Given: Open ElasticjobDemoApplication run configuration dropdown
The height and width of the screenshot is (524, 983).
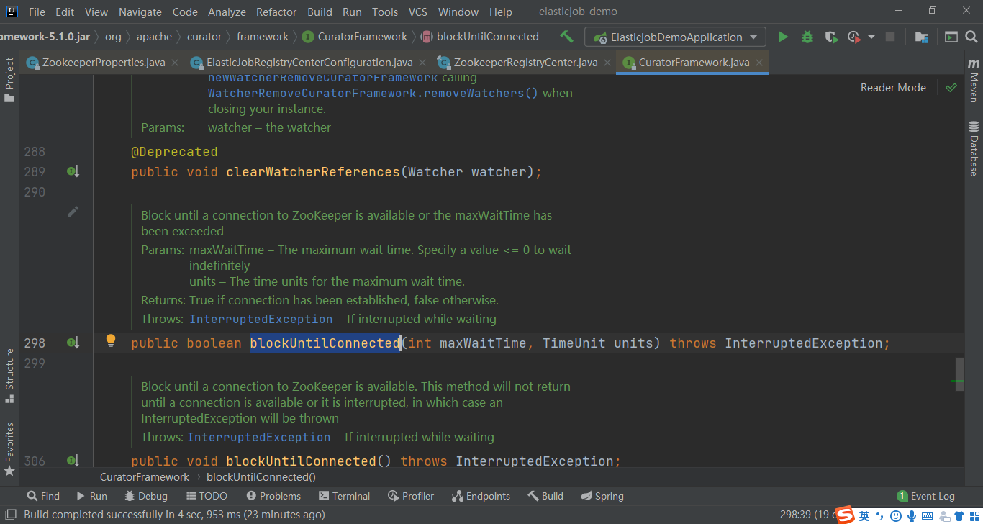Looking at the screenshot, I should tap(675, 37).
